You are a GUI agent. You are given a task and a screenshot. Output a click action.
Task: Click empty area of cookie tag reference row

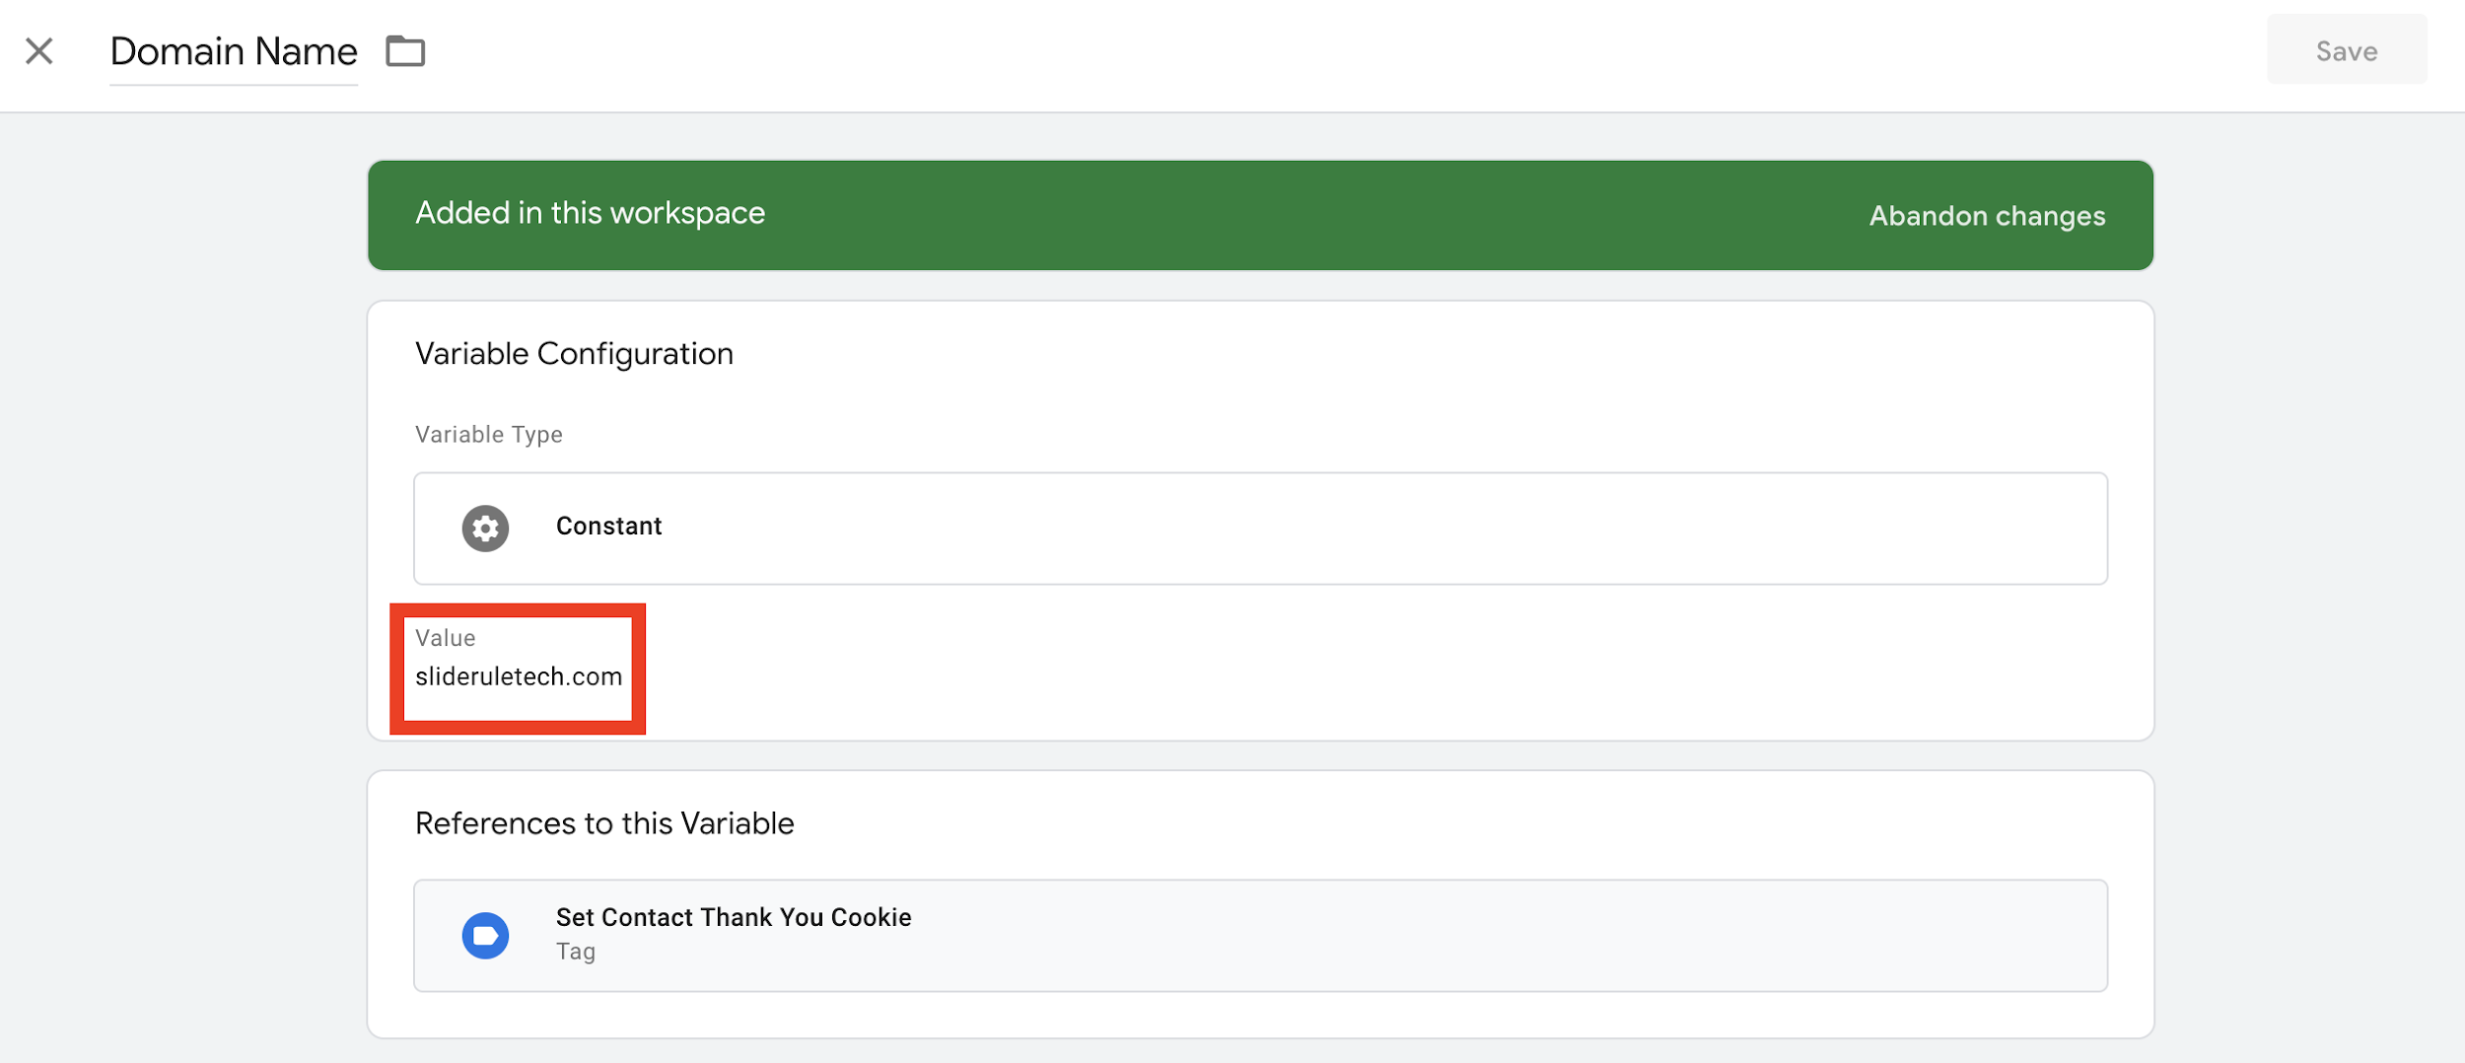click(x=1479, y=936)
